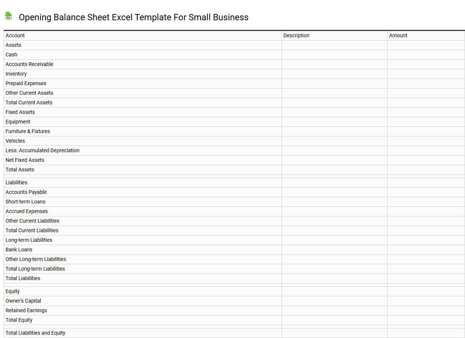This screenshot has height=338, width=465.
Task: Click the Accounts Payable label
Action: pos(26,192)
